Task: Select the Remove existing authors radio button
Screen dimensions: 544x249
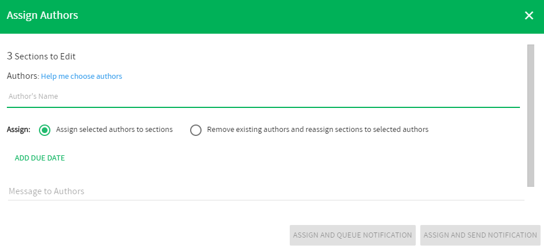Action: tap(196, 130)
